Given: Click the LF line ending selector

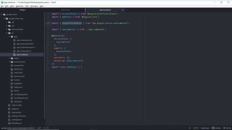Looking at the screenshot, I should [x=190, y=128].
